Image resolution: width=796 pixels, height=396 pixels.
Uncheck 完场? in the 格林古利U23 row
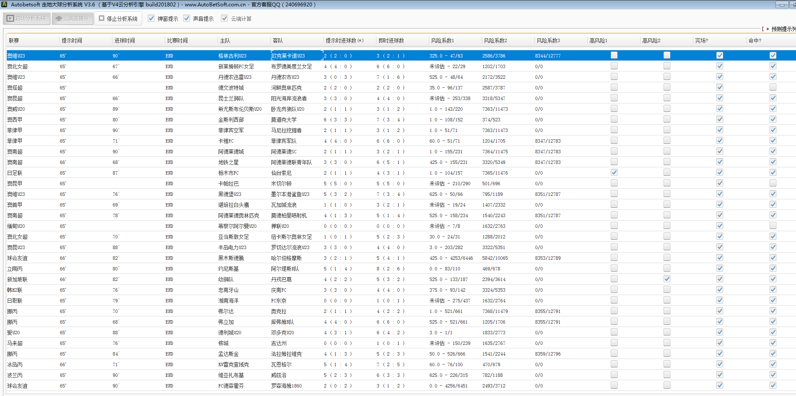tap(719, 55)
